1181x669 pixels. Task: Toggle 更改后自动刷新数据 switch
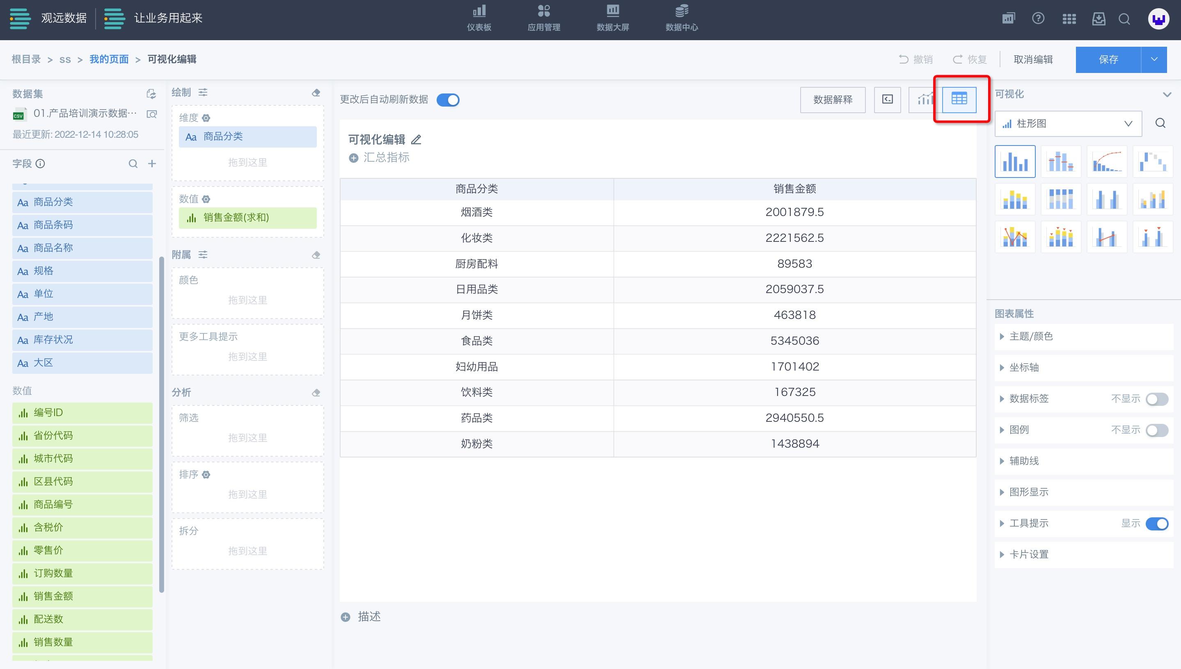(447, 100)
